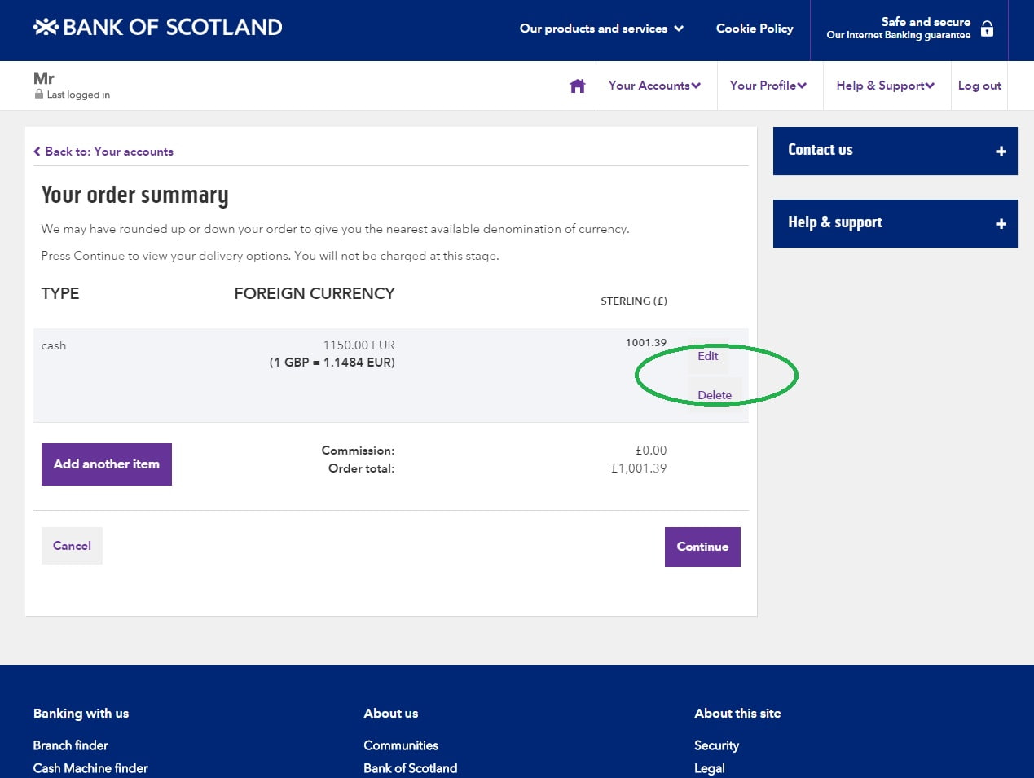Click the About us footer heading

coord(391,714)
